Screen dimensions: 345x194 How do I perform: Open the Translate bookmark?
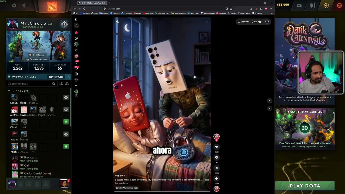[x=104, y=13]
